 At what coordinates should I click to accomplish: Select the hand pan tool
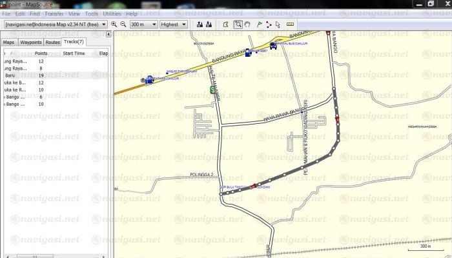tap(247, 25)
